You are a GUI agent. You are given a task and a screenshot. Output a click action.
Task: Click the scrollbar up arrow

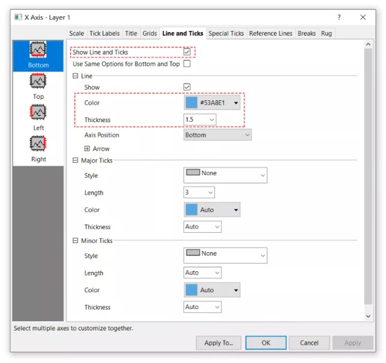coord(368,45)
